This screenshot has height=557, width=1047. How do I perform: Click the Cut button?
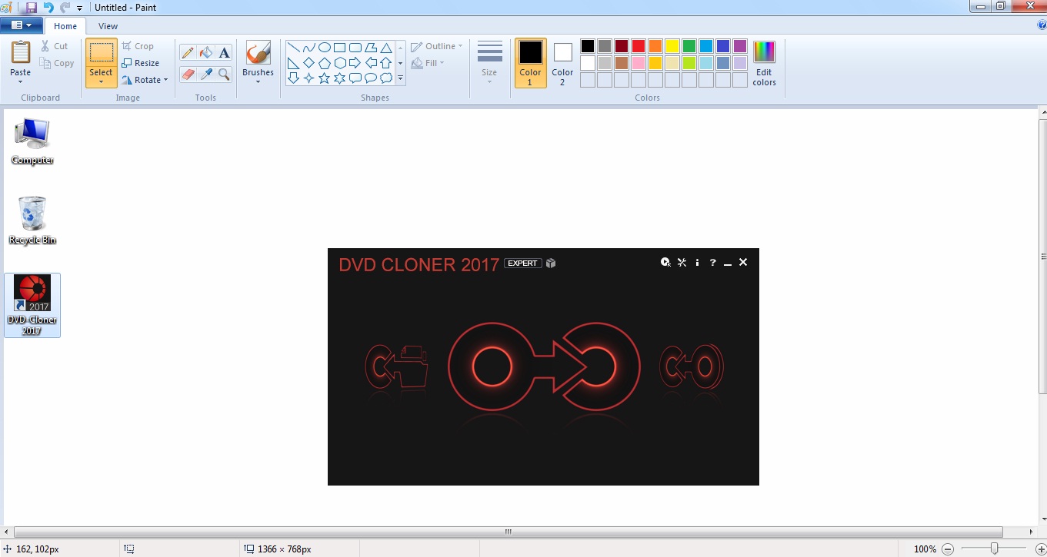tap(55, 46)
